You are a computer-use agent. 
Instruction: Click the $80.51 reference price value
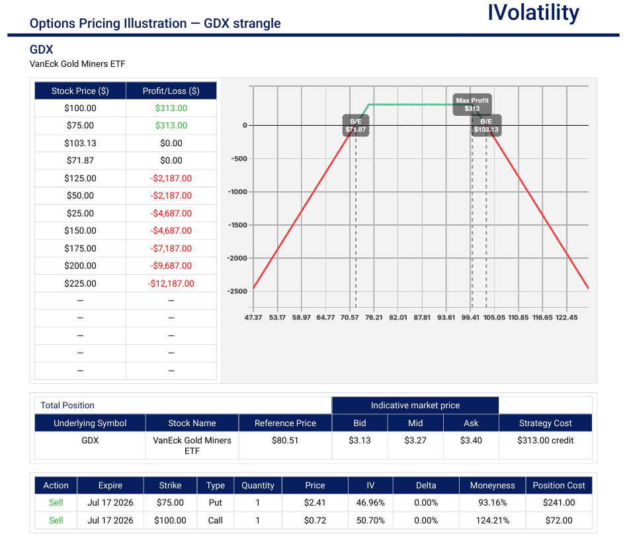click(x=285, y=441)
